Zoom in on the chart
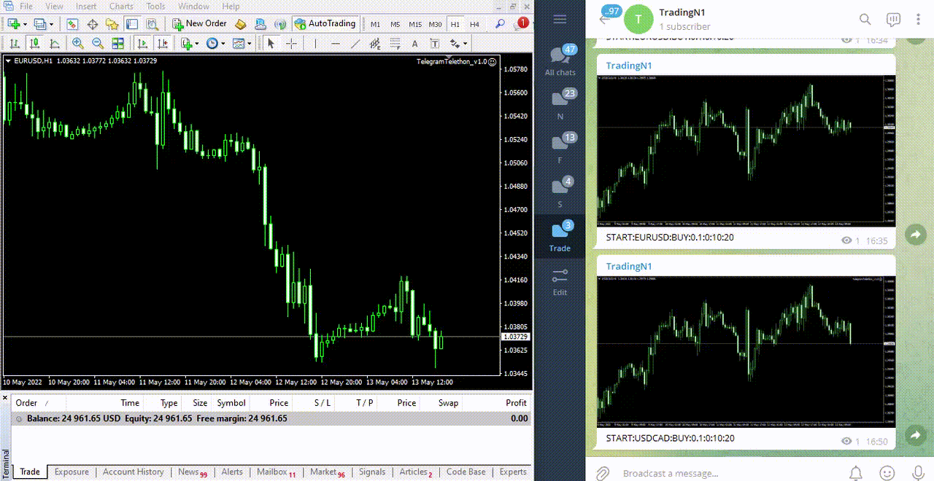 pos(77,44)
